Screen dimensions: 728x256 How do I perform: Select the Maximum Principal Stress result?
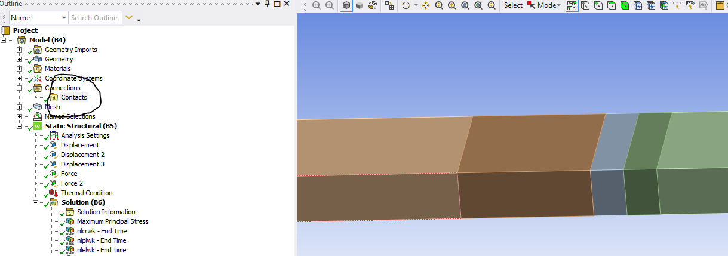tap(112, 221)
